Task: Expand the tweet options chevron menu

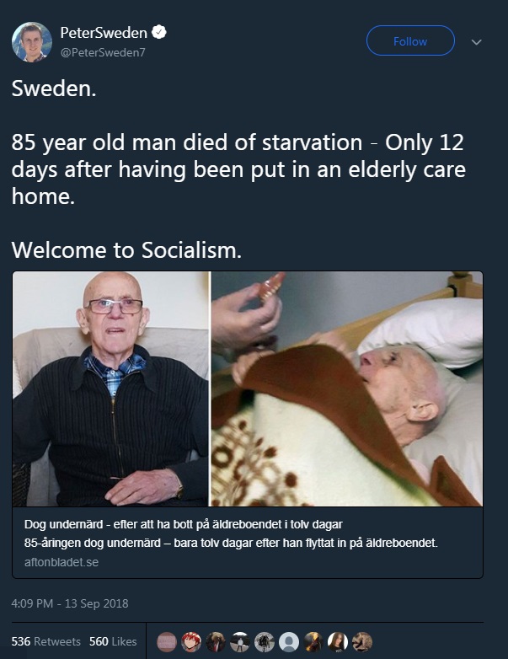Action: click(476, 41)
